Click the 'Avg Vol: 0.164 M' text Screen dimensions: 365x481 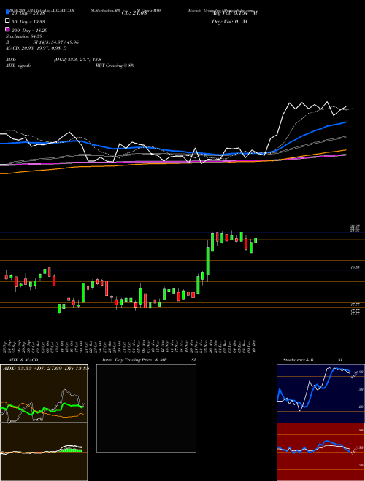234,13
